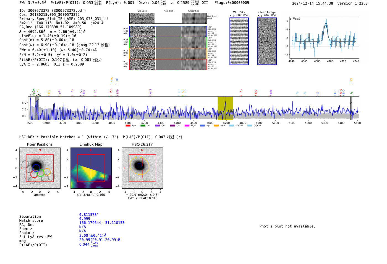Click the orange fiber circle in Fiber Positions

click(x=47, y=172)
